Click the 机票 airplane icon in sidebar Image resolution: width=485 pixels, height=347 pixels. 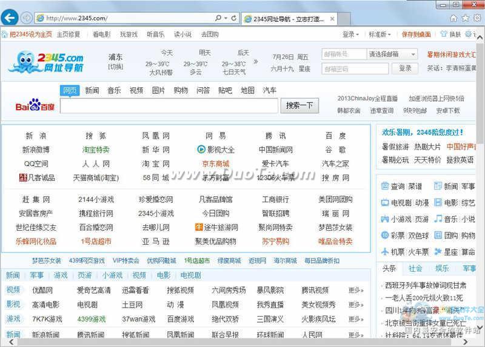coord(385,251)
